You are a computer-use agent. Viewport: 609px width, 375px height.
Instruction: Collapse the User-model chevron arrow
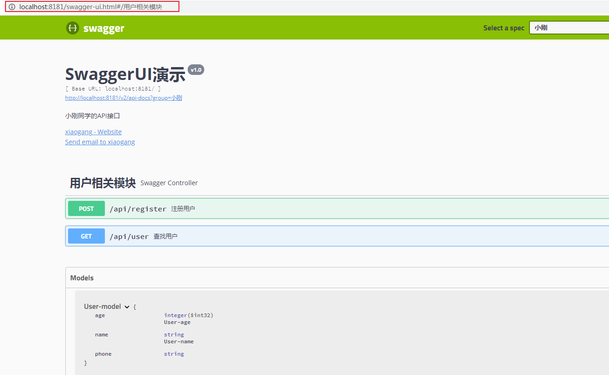tap(127, 307)
